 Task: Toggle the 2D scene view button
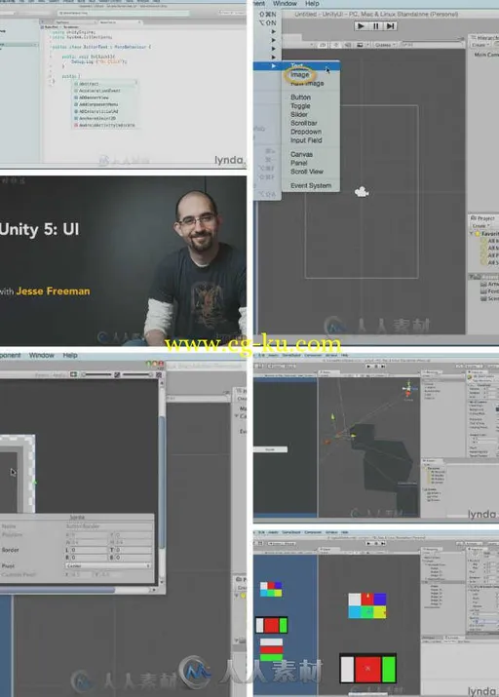(x=323, y=45)
